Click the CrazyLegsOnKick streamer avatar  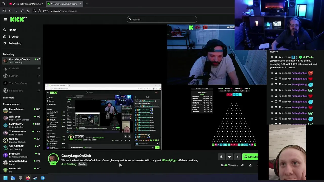click(x=53, y=159)
